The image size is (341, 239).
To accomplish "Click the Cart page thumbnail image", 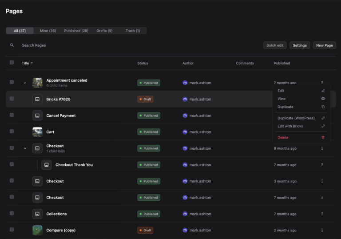I will 37,132.
